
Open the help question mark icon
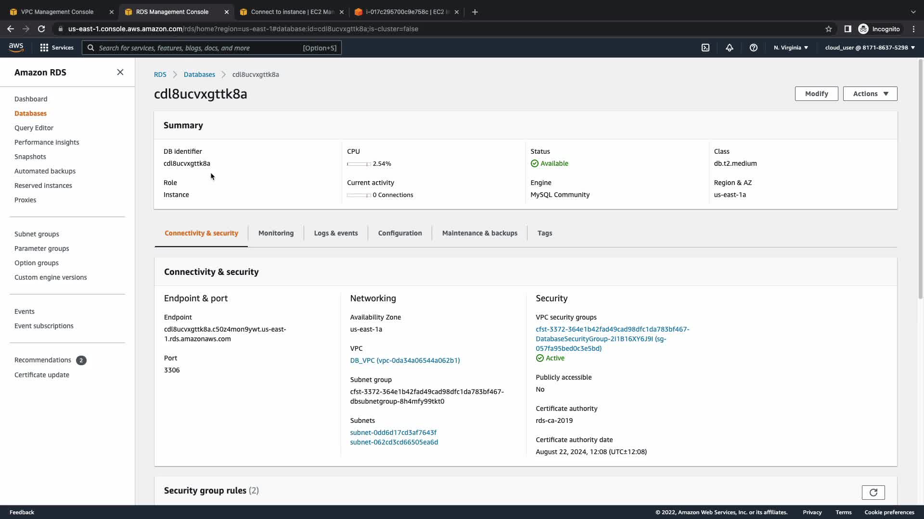(x=753, y=48)
